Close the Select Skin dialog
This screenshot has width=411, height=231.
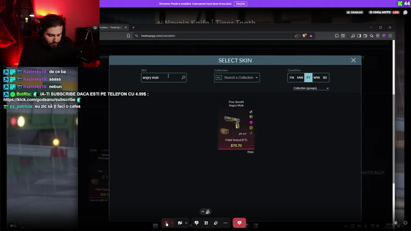point(353,60)
